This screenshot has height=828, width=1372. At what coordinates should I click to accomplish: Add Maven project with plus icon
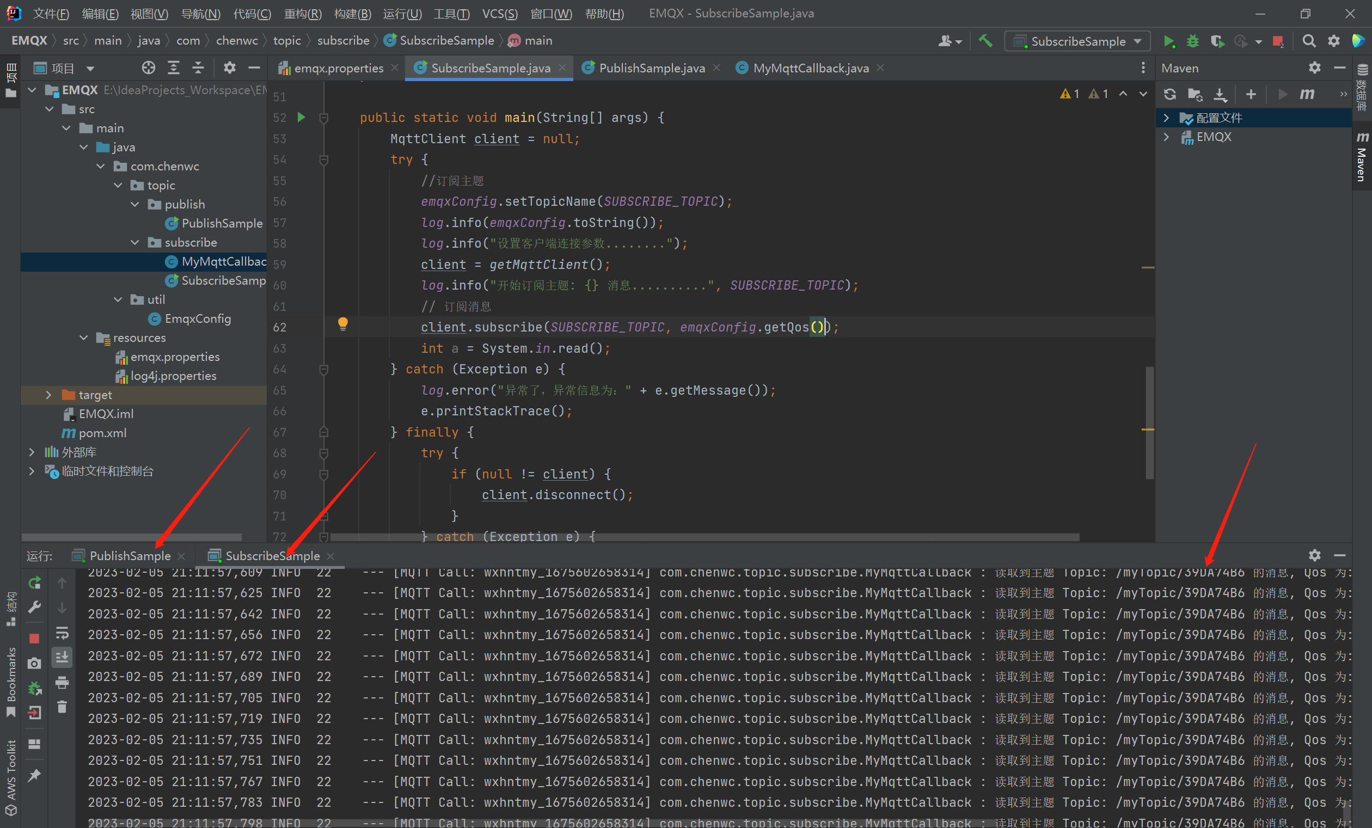(x=1251, y=94)
